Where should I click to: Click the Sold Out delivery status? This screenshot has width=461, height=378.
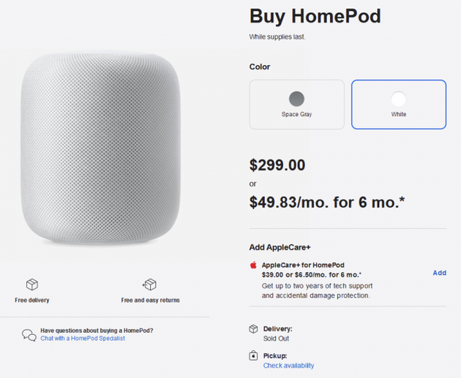[275, 339]
